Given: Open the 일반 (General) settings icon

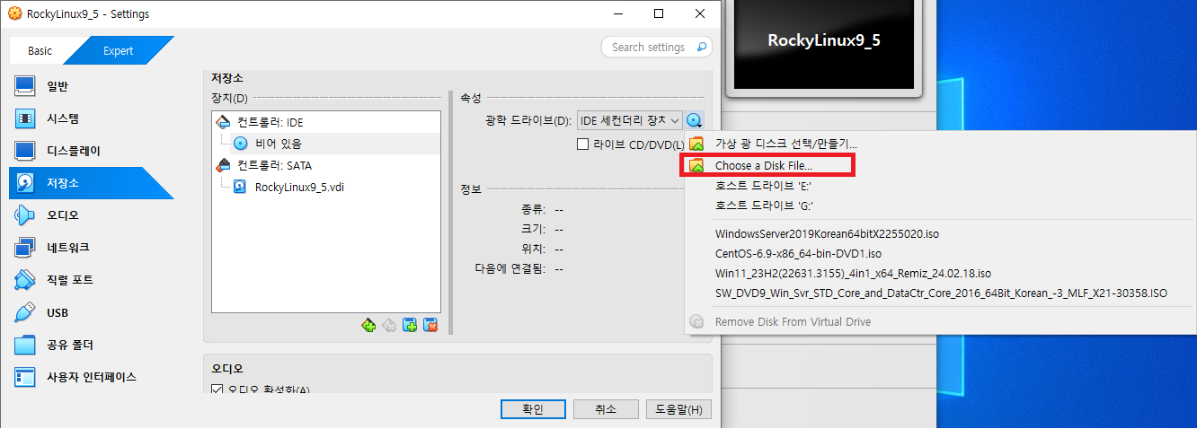Looking at the screenshot, I should click(x=25, y=86).
